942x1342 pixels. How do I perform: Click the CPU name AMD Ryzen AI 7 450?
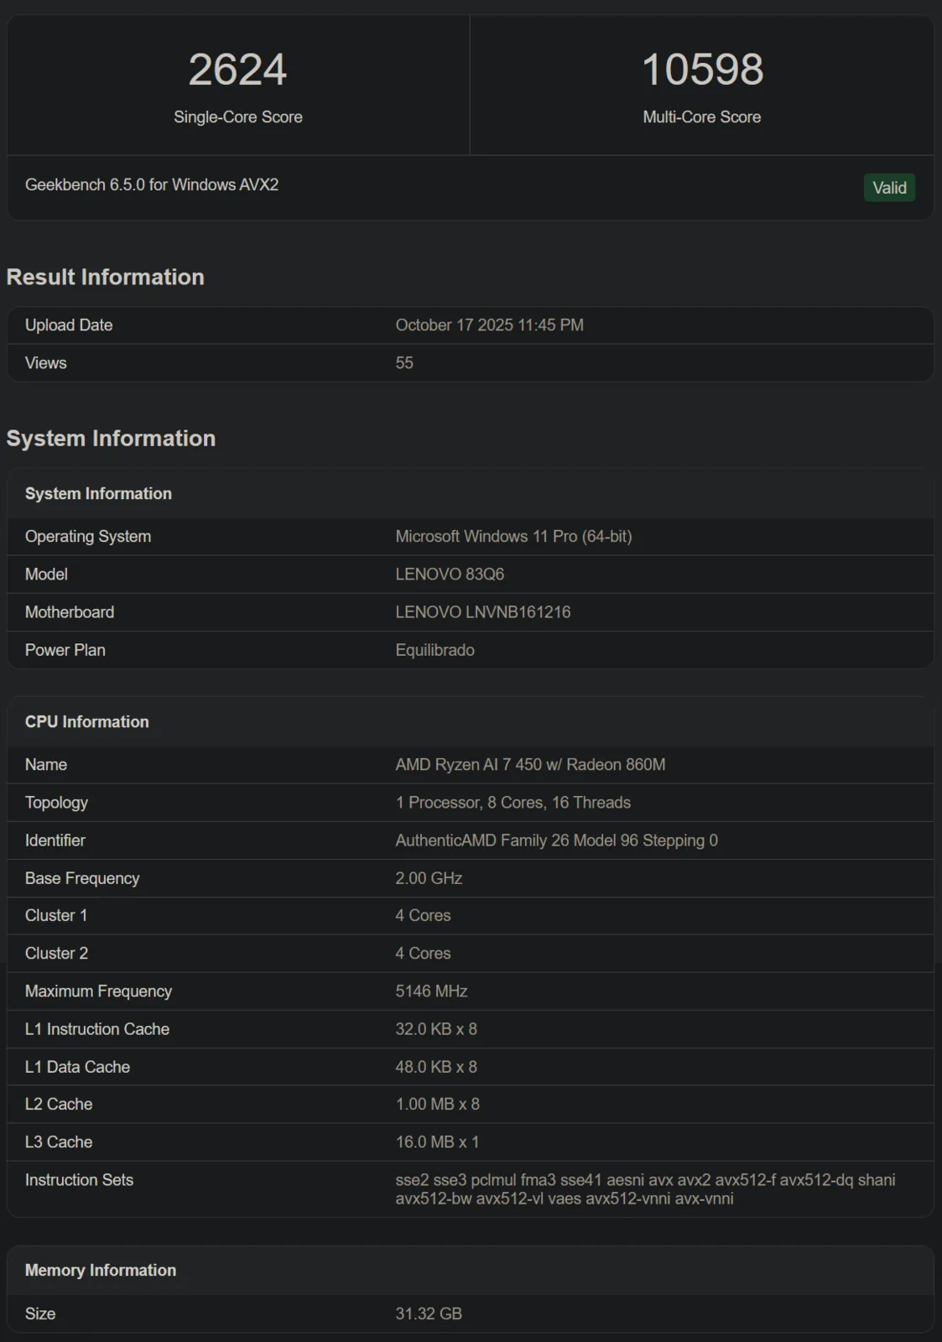point(530,764)
